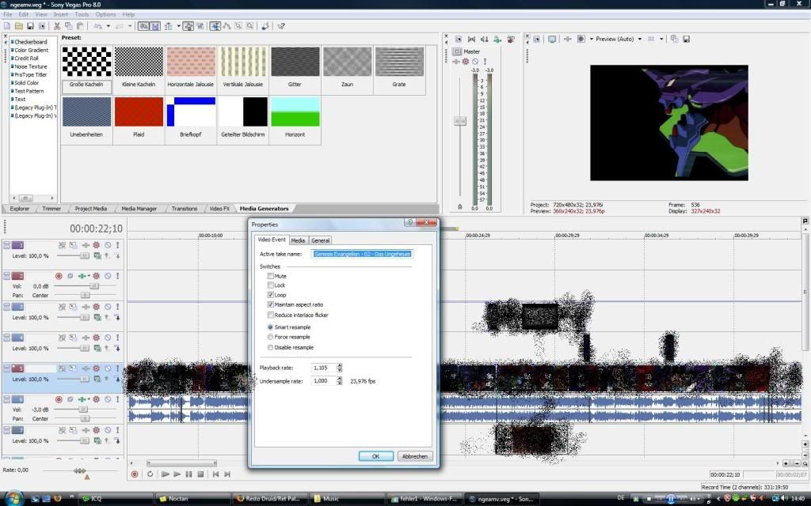Viewport: 811px width, 506px height.
Task: Click the paste clipboard icon
Action: [x=80, y=26]
